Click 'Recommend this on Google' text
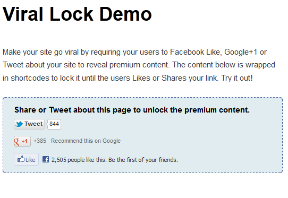 (86, 141)
